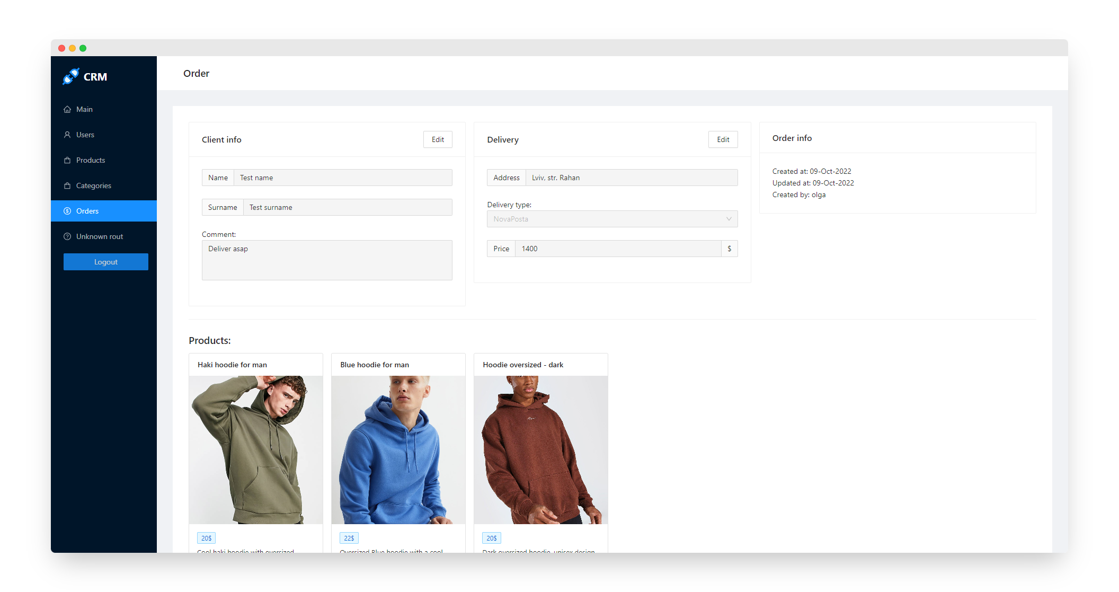Click the user icon beside Users

pos(67,135)
